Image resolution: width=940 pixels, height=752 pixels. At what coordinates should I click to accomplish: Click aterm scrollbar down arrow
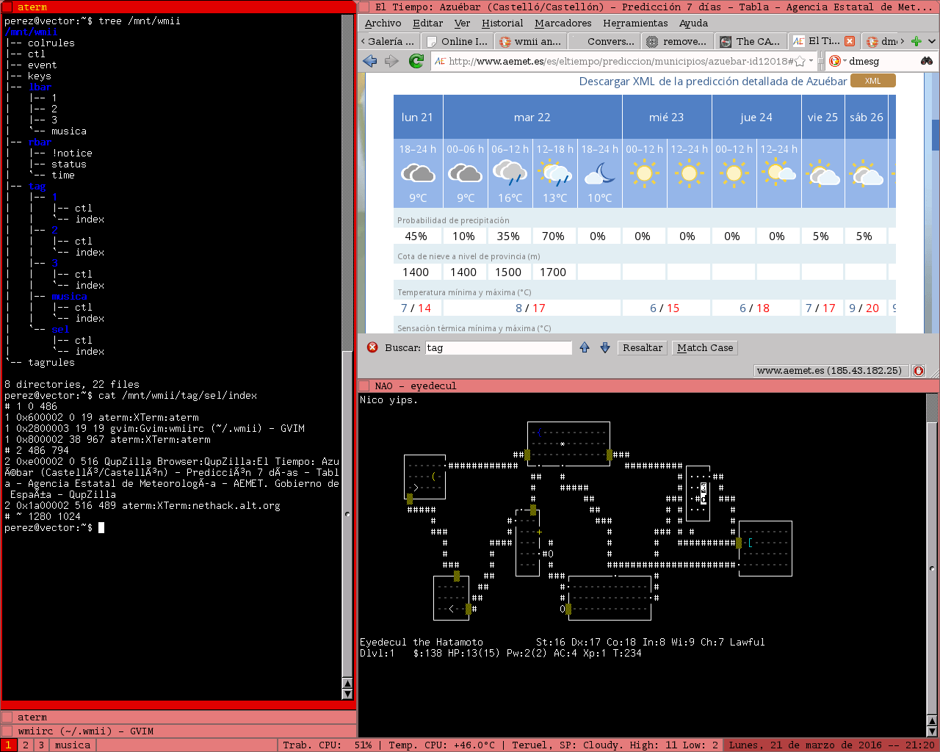(347, 693)
